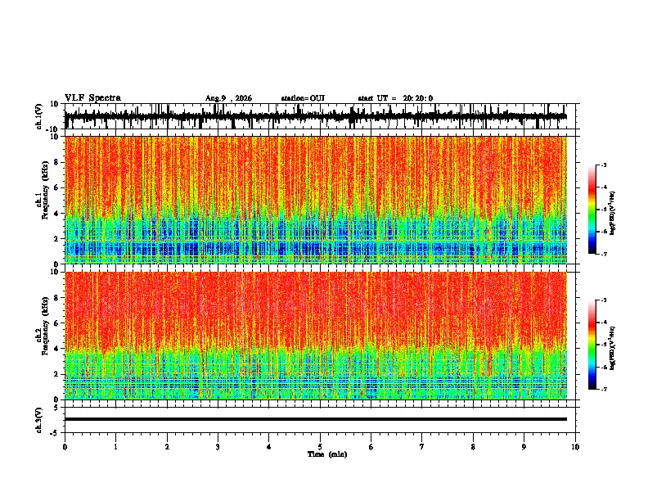Click the "8" kHz tick on ch.1 frequency axis
The height and width of the screenshot is (501, 648).
tap(56, 162)
